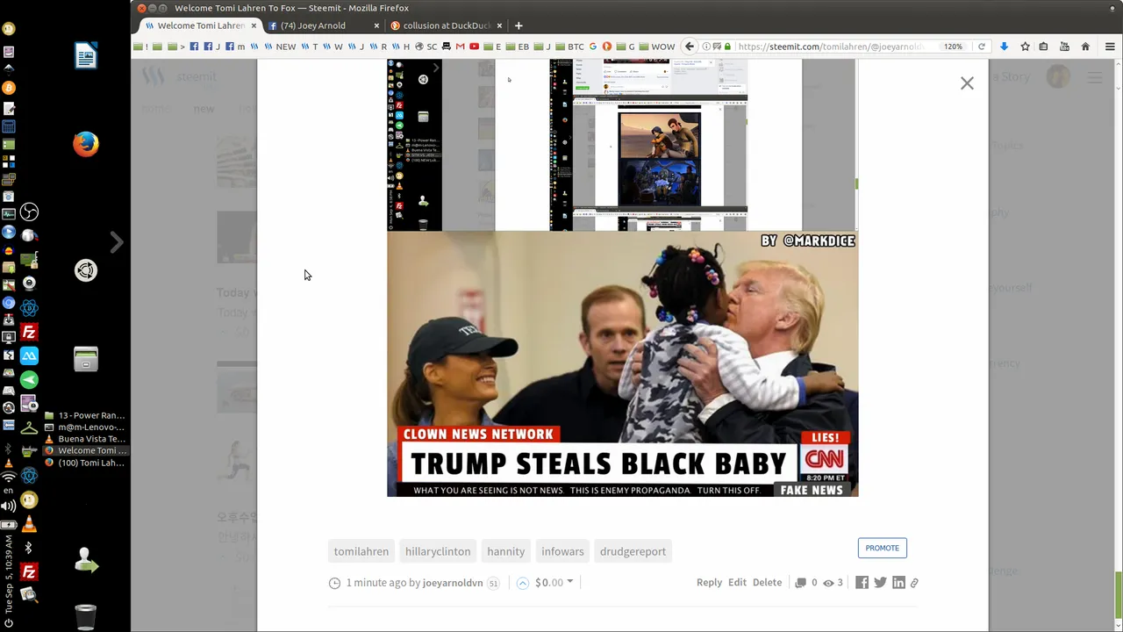
Task: Open the Bitcoin icon in left panel
Action: pyautogui.click(x=9, y=88)
